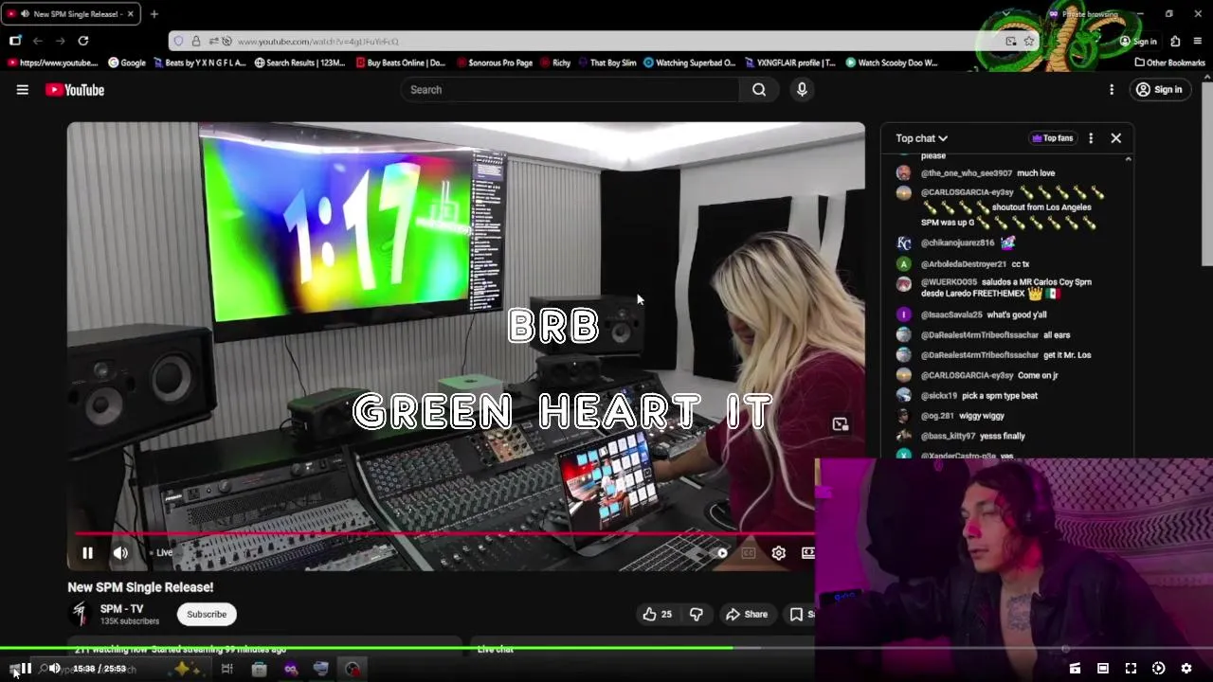Reload the page in the browser
This screenshot has width=1213, height=682.
pyautogui.click(x=83, y=41)
